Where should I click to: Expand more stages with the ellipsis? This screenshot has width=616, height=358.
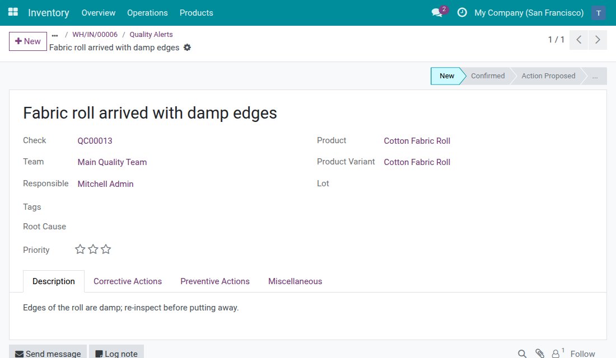pos(595,76)
